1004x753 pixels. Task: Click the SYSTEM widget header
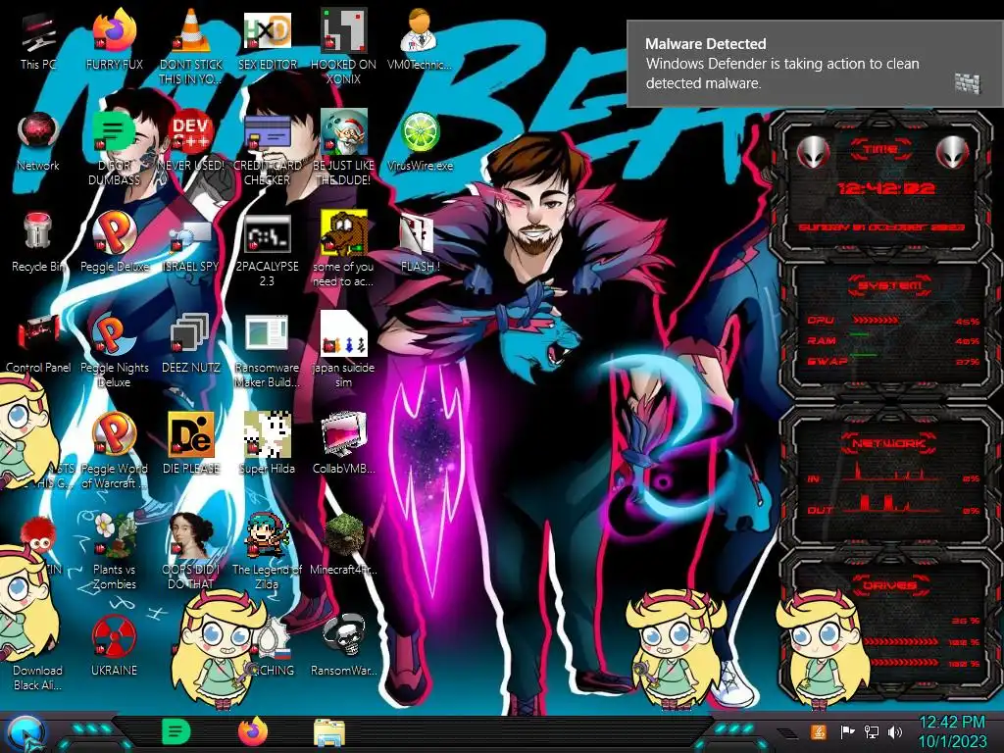(x=888, y=285)
